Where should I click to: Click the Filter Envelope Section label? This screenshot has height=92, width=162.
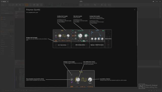pos(80,45)
